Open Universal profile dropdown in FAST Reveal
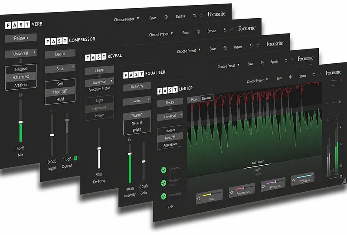Viewport: 347px width, 235px height. click(99, 82)
